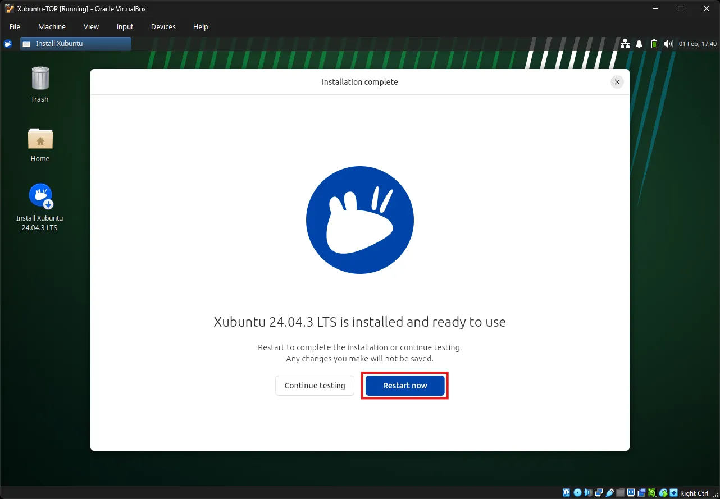This screenshot has height=499, width=720.
Task: Open the VirtualBox Machine menu
Action: (52, 26)
